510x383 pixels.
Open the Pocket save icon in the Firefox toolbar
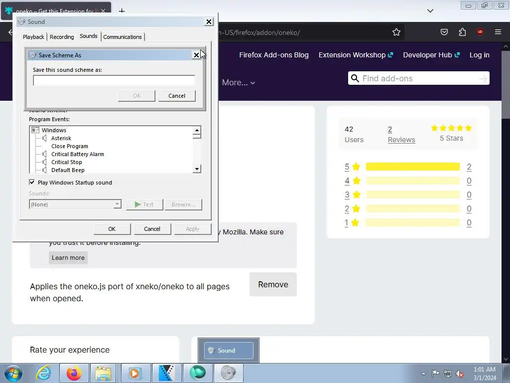444,32
